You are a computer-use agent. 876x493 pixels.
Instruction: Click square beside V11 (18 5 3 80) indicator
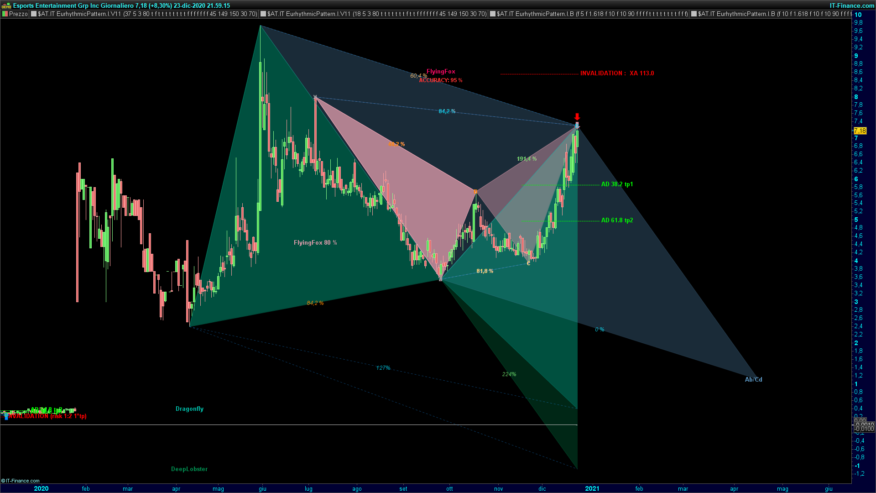(263, 14)
